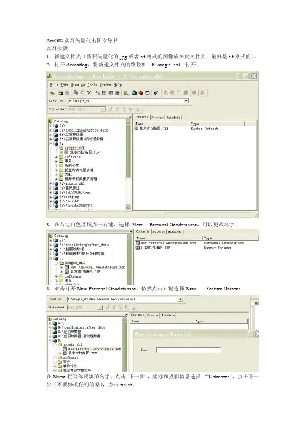Open the Stylesheet dropdown in top window
Viewport: 305px width, 432px height.
point(103,110)
